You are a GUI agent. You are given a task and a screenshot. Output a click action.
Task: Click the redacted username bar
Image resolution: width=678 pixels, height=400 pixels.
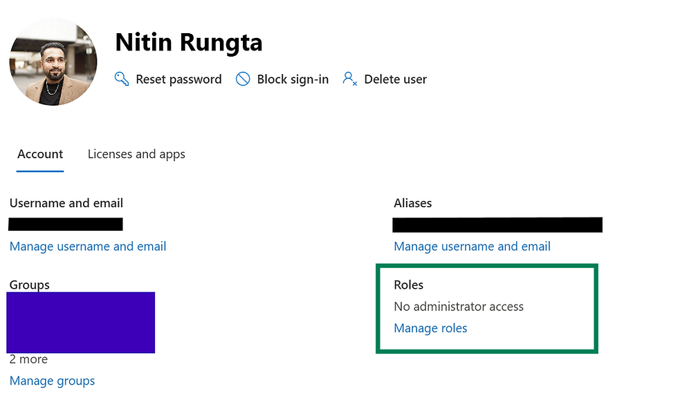pyautogui.click(x=66, y=224)
